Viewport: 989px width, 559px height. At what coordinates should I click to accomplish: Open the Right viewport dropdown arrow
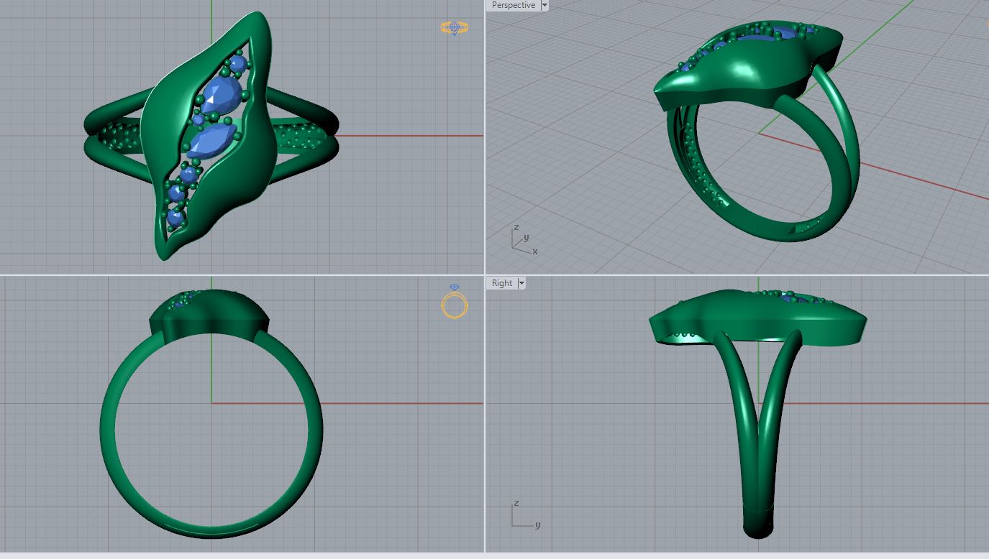pos(521,283)
